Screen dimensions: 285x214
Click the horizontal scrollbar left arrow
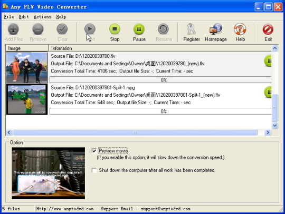(9, 133)
